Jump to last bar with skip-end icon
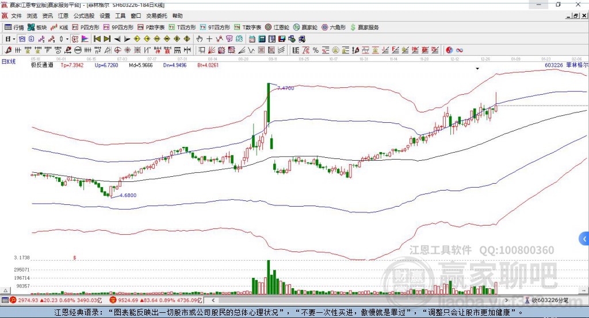 (107, 39)
